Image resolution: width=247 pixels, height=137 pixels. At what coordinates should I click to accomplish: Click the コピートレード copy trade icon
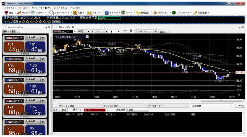pyautogui.click(x=52, y=13)
